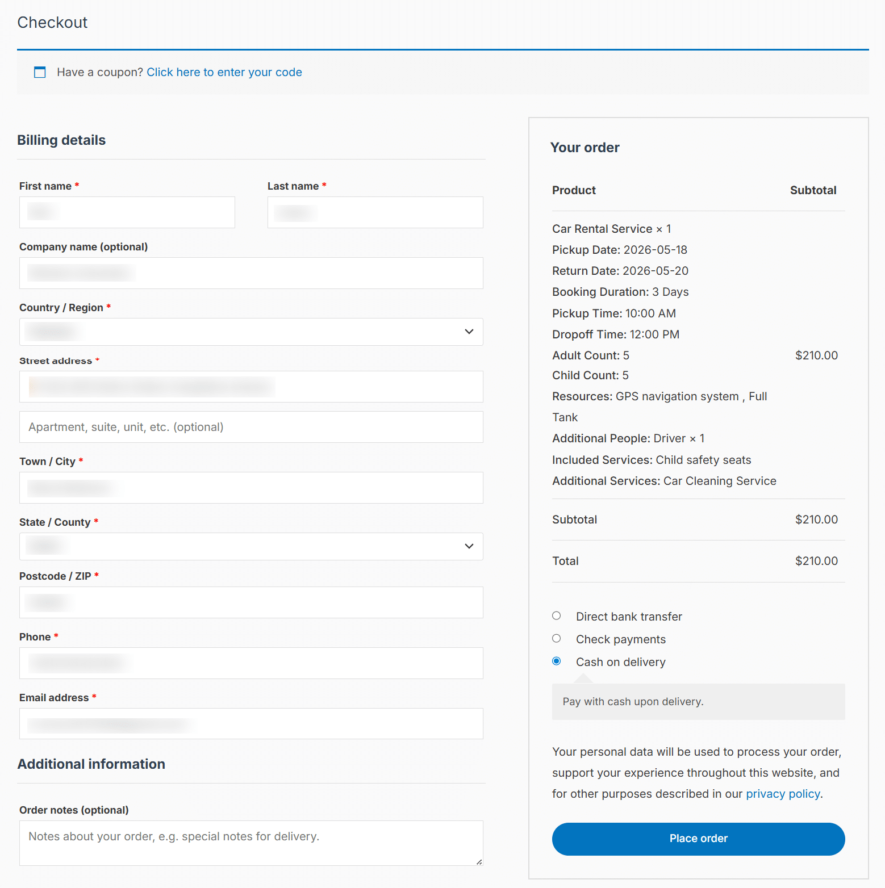
Task: Focus the First name field
Action: tap(127, 212)
